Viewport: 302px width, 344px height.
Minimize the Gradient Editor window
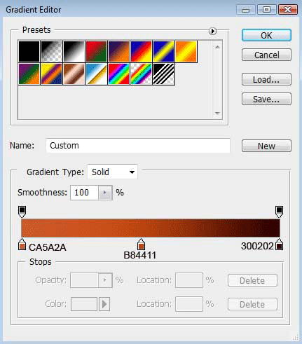246,10
